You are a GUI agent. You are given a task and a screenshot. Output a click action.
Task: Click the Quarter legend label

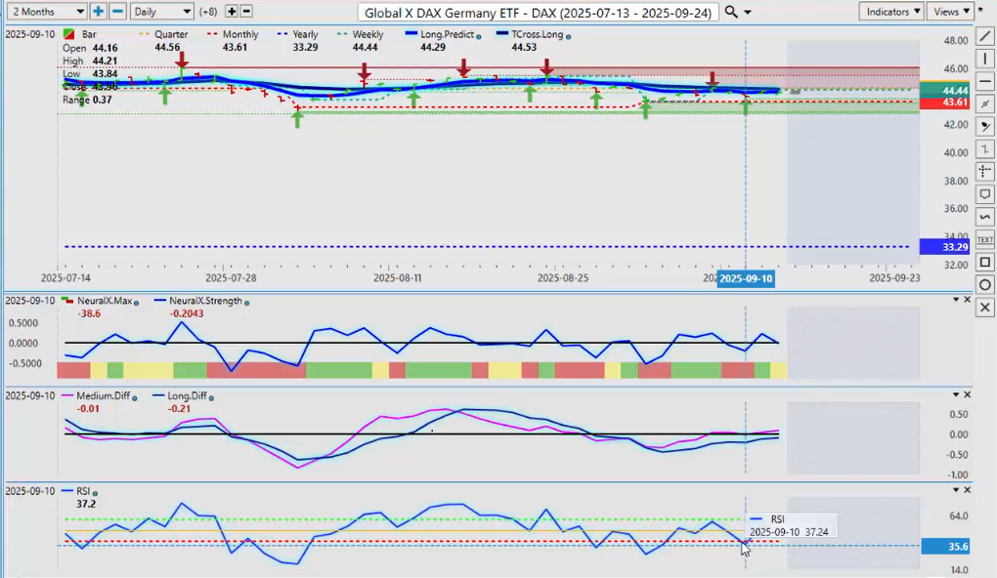pyautogui.click(x=171, y=34)
